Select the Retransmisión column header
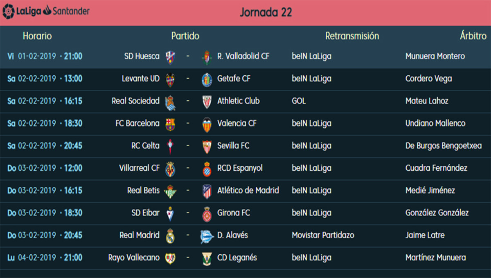491x278 pixels. (x=352, y=36)
